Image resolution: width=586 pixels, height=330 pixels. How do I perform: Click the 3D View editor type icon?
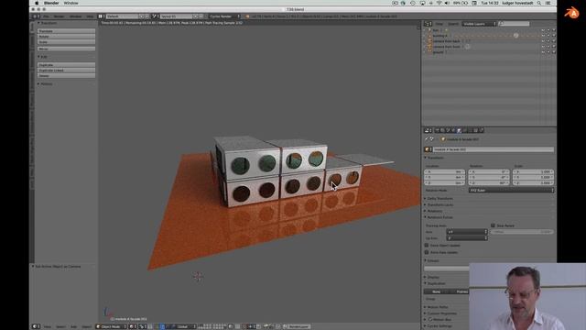click(x=36, y=326)
